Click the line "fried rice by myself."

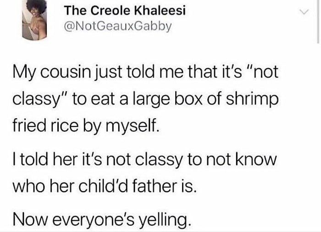point(85,125)
